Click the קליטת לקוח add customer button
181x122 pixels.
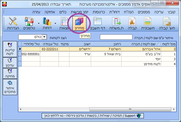click(x=10, y=49)
